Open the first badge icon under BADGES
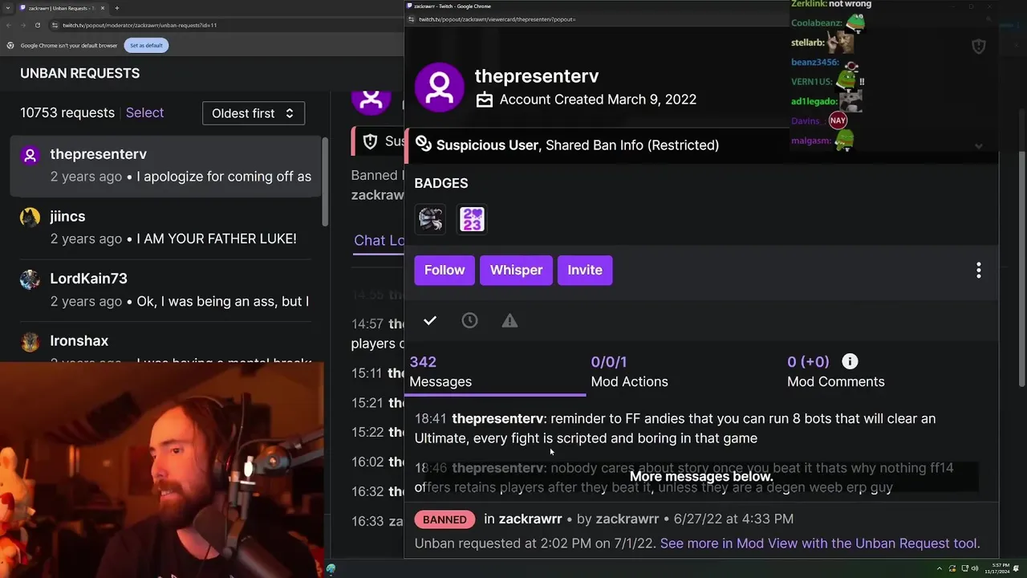 coord(431,219)
